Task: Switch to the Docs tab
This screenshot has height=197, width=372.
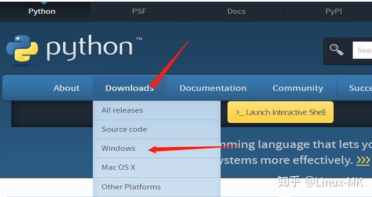Action: (x=236, y=11)
